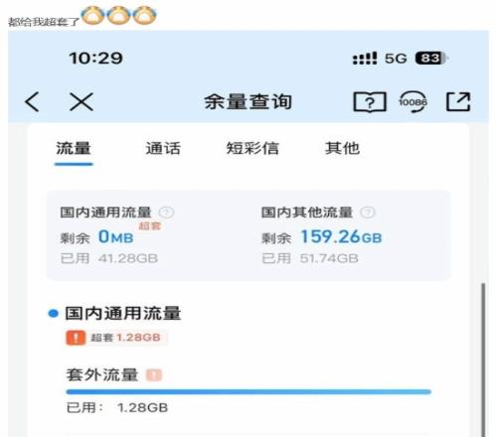Close the page with X icon
Image resolution: width=497 pixels, height=437 pixels.
coord(82,101)
